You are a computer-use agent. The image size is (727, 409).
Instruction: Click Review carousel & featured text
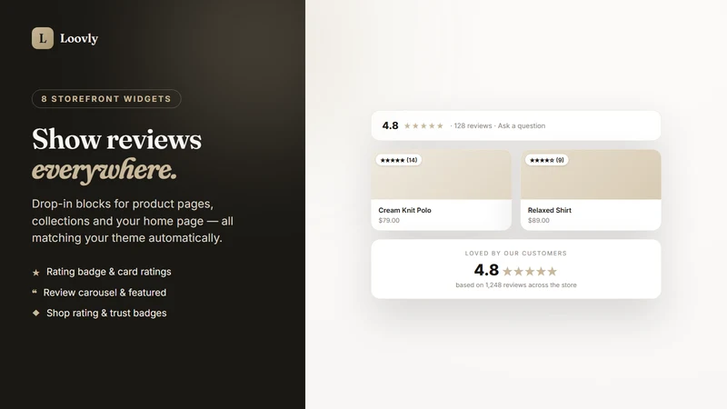pos(105,293)
